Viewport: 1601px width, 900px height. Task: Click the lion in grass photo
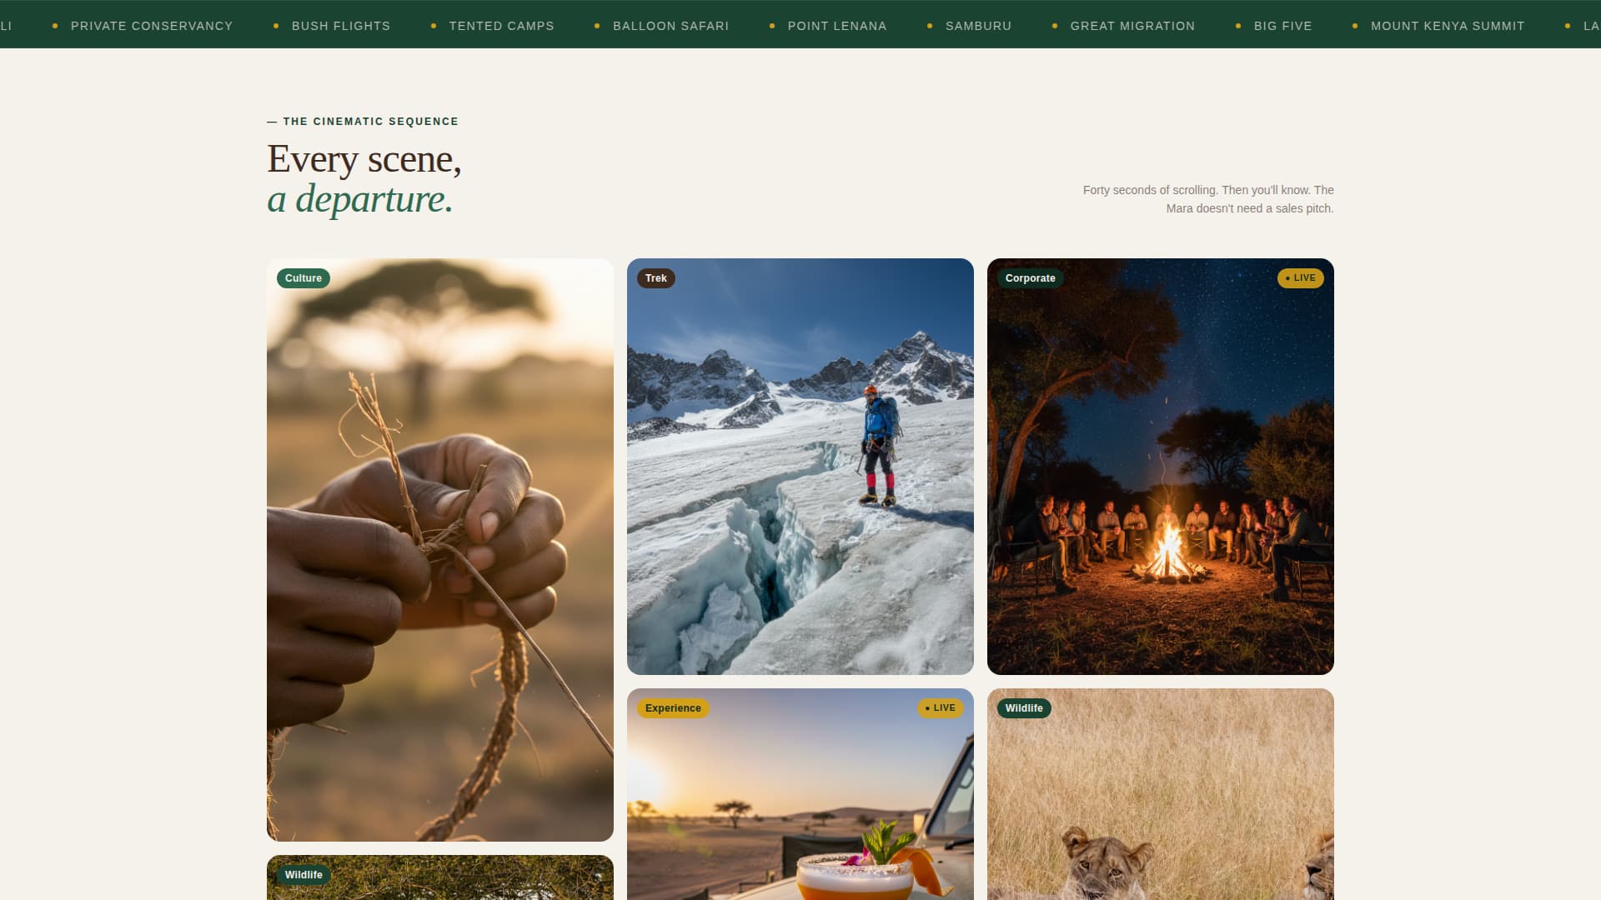point(1160,800)
